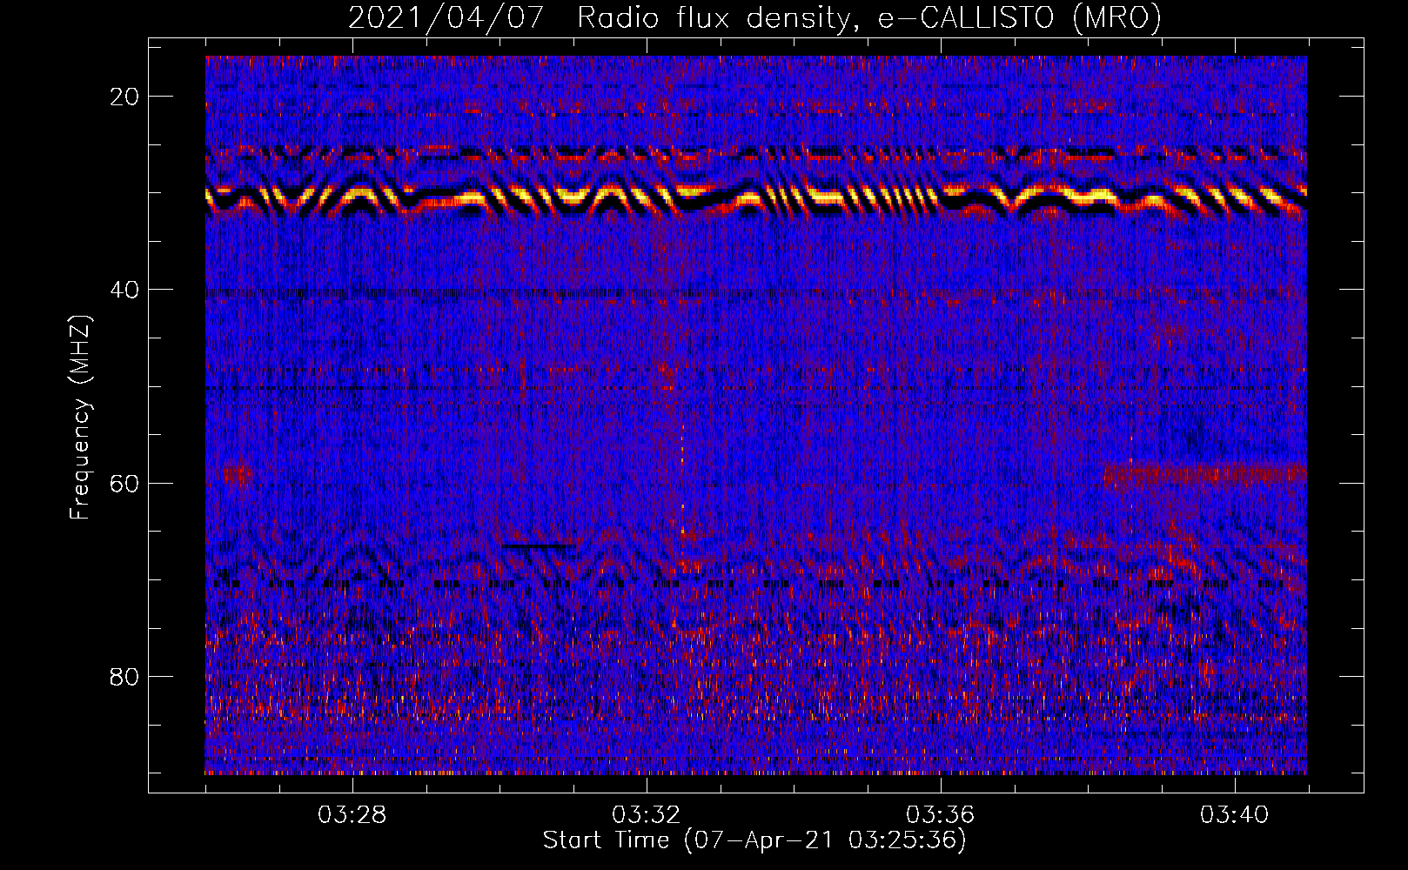
Task: Click the frequency tick label '60'
Action: coord(125,483)
